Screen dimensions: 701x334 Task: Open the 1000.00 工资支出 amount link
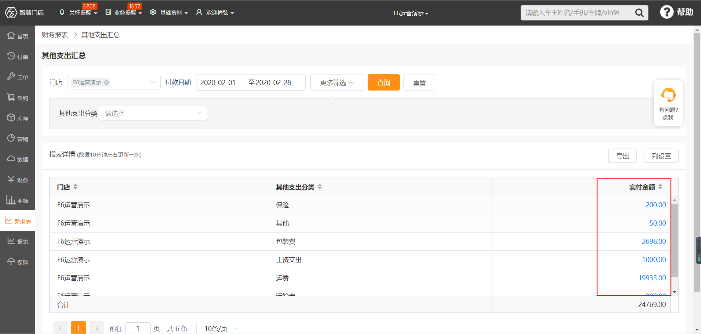pyautogui.click(x=654, y=260)
